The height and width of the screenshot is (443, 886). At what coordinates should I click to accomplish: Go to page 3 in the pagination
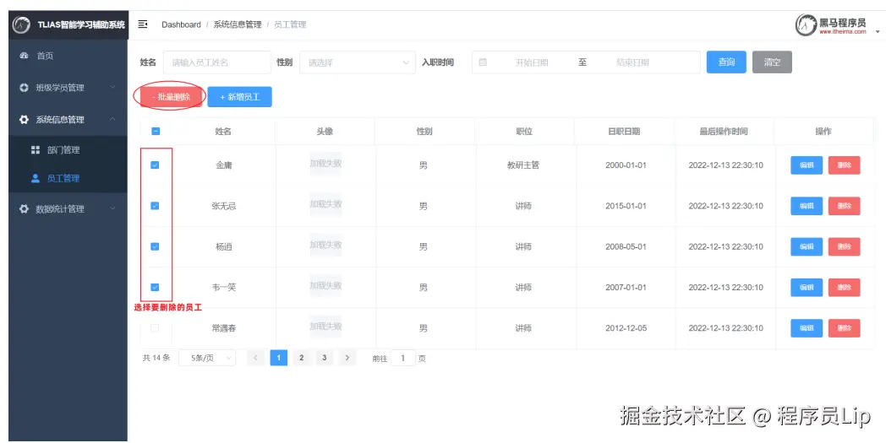coord(325,358)
